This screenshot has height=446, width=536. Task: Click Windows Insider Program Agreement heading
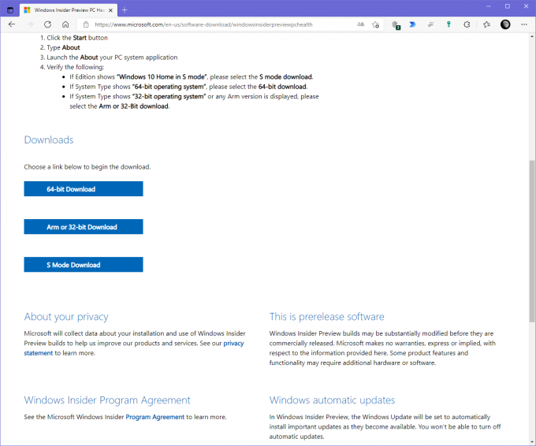[107, 400]
